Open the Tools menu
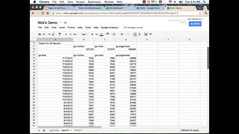Image resolution: width=239 pixels, height=134 pixels. pos(88,28)
